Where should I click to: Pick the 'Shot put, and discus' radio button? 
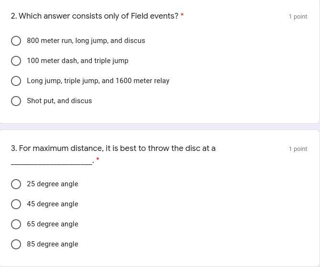click(x=16, y=101)
